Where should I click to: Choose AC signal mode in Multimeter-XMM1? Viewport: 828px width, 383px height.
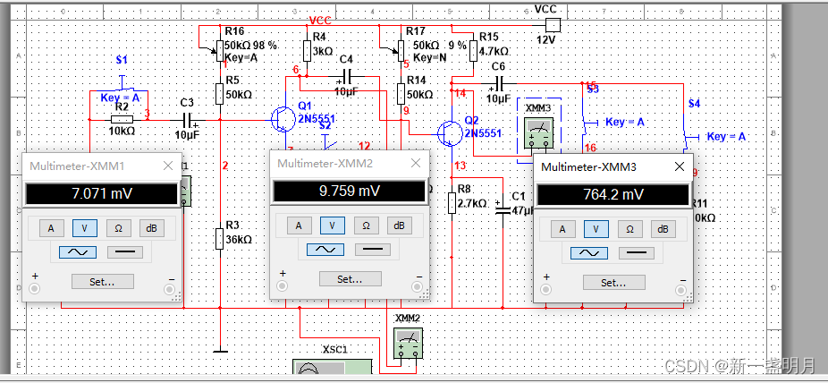click(x=78, y=252)
